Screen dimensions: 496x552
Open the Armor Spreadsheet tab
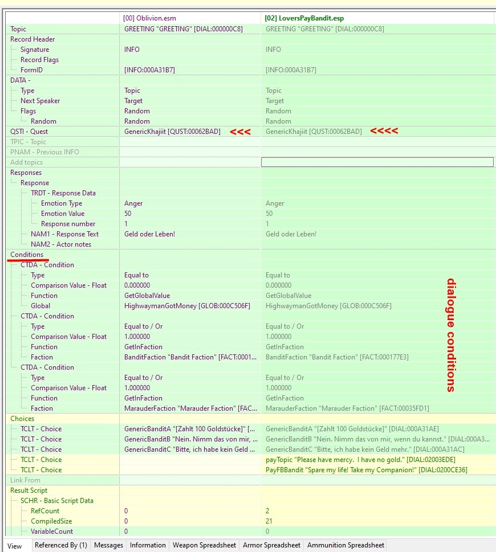tap(271, 545)
